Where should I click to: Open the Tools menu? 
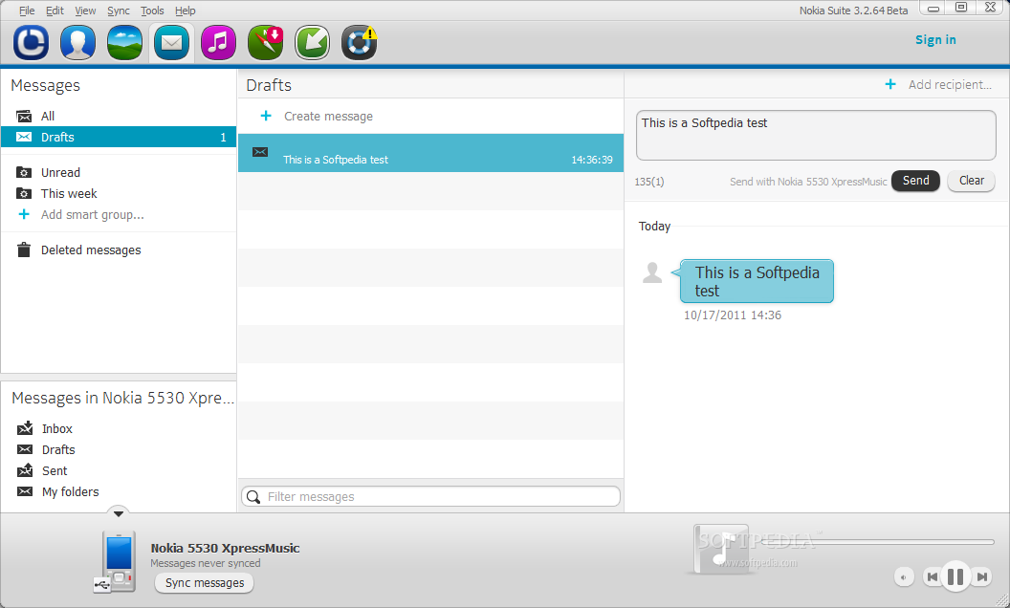coord(152,11)
